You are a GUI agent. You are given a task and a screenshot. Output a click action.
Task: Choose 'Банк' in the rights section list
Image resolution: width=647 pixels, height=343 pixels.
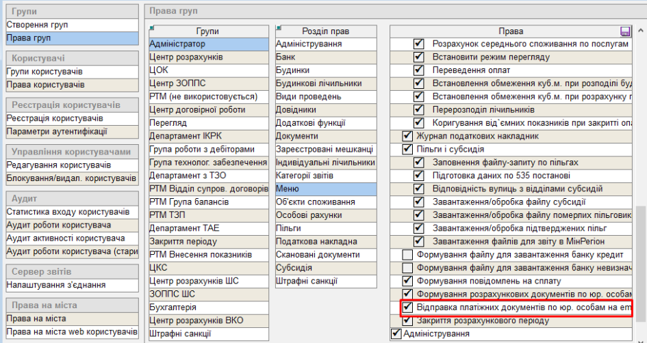pos(286,57)
